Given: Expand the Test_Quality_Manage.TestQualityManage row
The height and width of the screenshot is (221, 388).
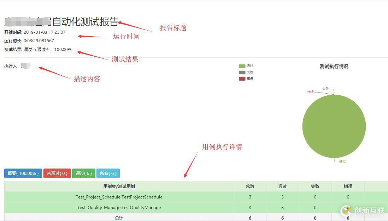Looking at the screenshot, I should (119, 207).
